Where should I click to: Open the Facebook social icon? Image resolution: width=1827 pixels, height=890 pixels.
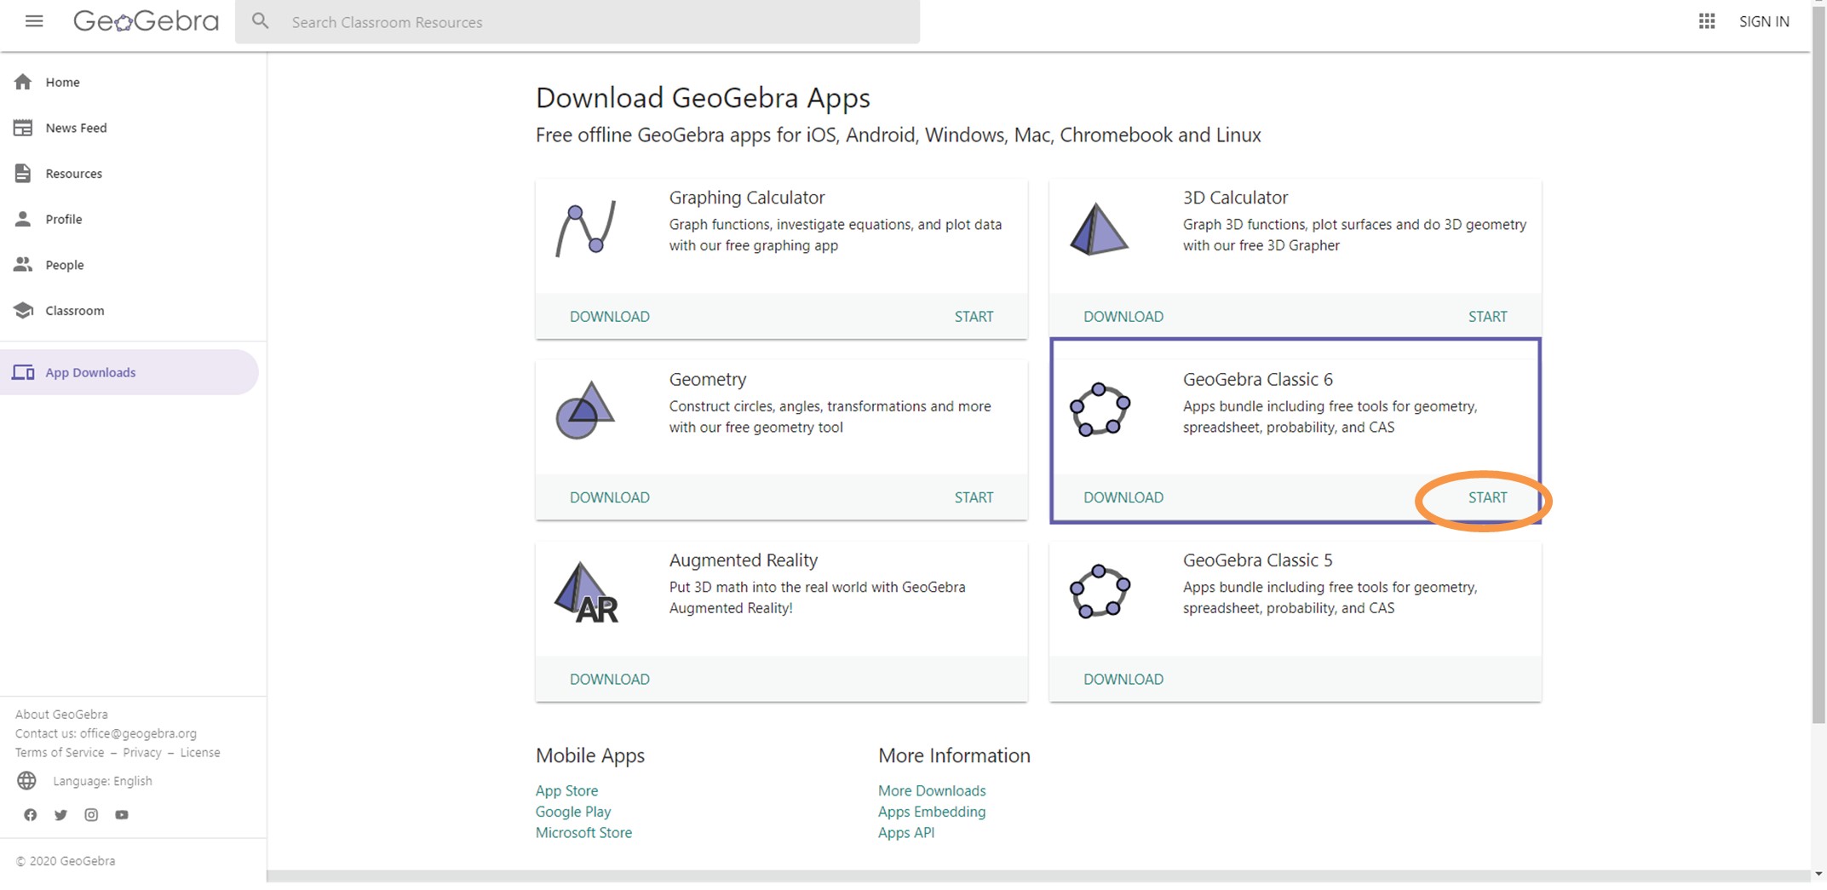click(x=31, y=815)
